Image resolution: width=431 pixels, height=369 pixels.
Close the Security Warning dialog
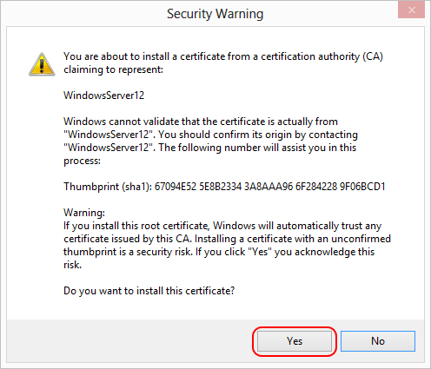(x=411, y=10)
